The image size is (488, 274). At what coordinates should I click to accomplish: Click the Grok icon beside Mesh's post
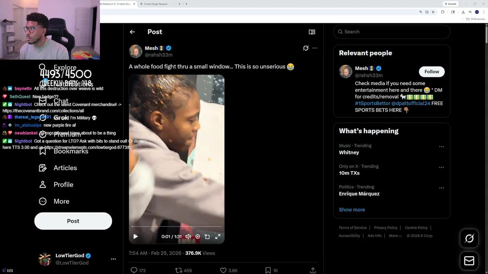tap(306, 48)
